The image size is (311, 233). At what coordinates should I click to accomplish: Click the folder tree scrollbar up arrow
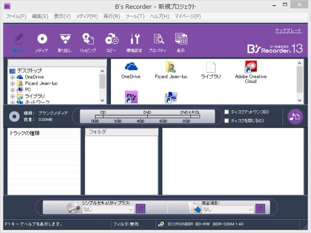coord(102,71)
